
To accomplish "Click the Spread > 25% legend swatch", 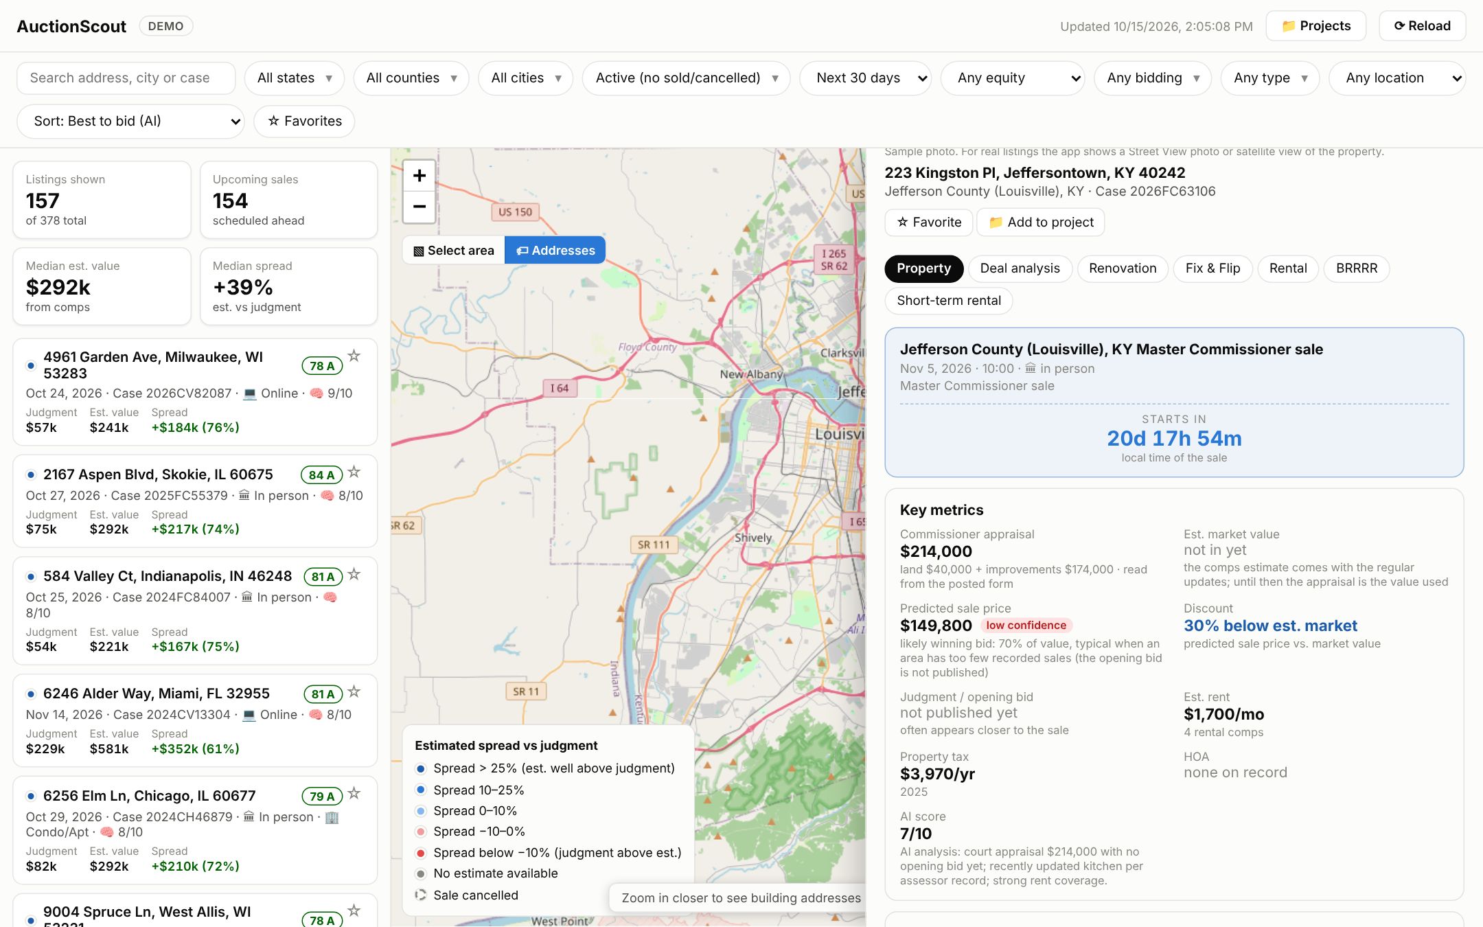I will (421, 768).
